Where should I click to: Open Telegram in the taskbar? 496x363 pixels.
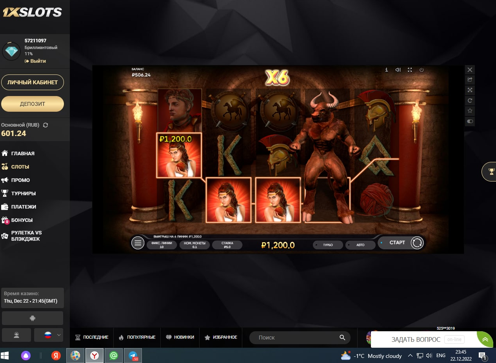pyautogui.click(x=133, y=356)
